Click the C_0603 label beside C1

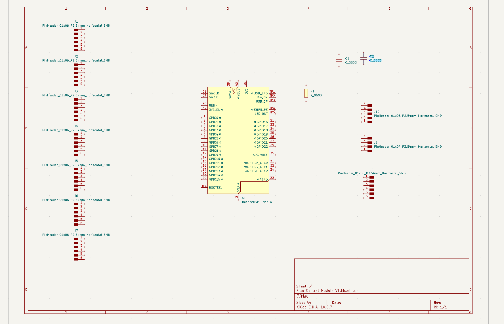[x=351, y=62]
